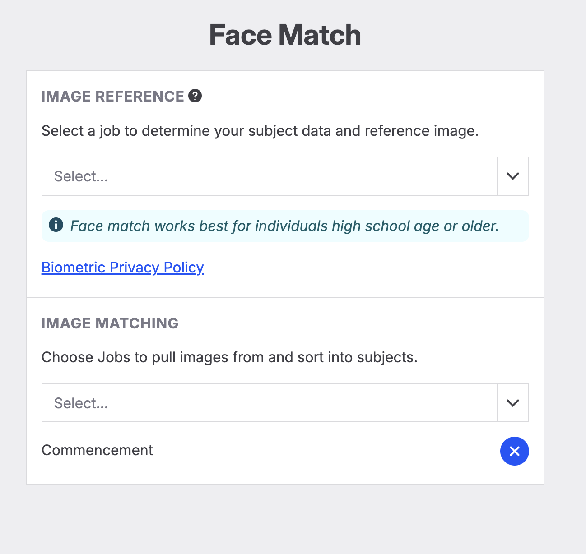The image size is (586, 554).
Task: Click the 'Select...' placeholder under Image Reference
Action: pos(81,176)
